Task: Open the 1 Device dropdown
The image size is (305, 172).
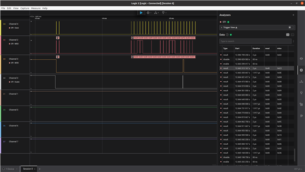Action: tap(10, 169)
